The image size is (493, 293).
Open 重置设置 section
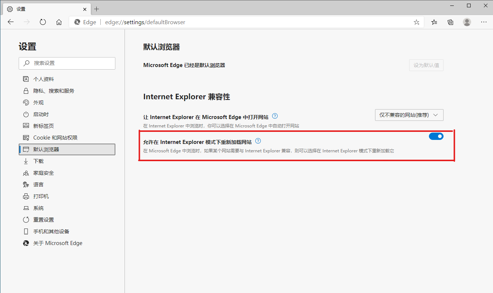(x=67, y=220)
